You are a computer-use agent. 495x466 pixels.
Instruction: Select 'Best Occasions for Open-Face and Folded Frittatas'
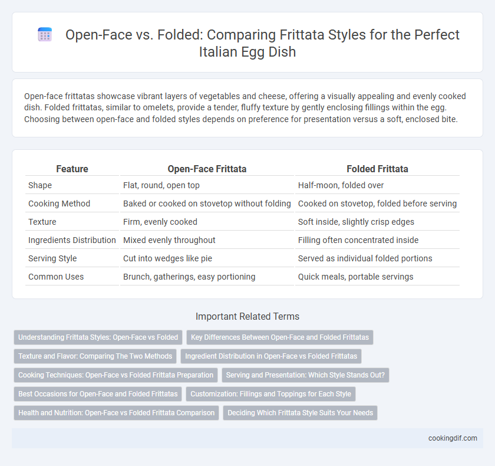(98, 394)
